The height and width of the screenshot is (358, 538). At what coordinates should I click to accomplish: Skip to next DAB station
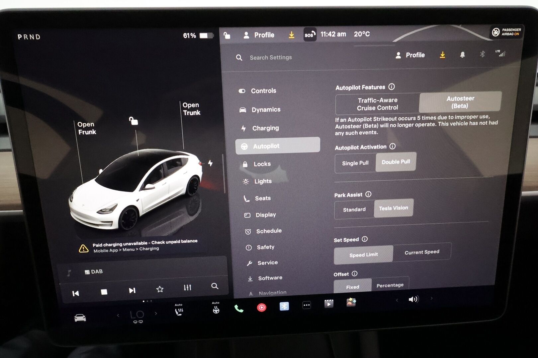point(132,290)
